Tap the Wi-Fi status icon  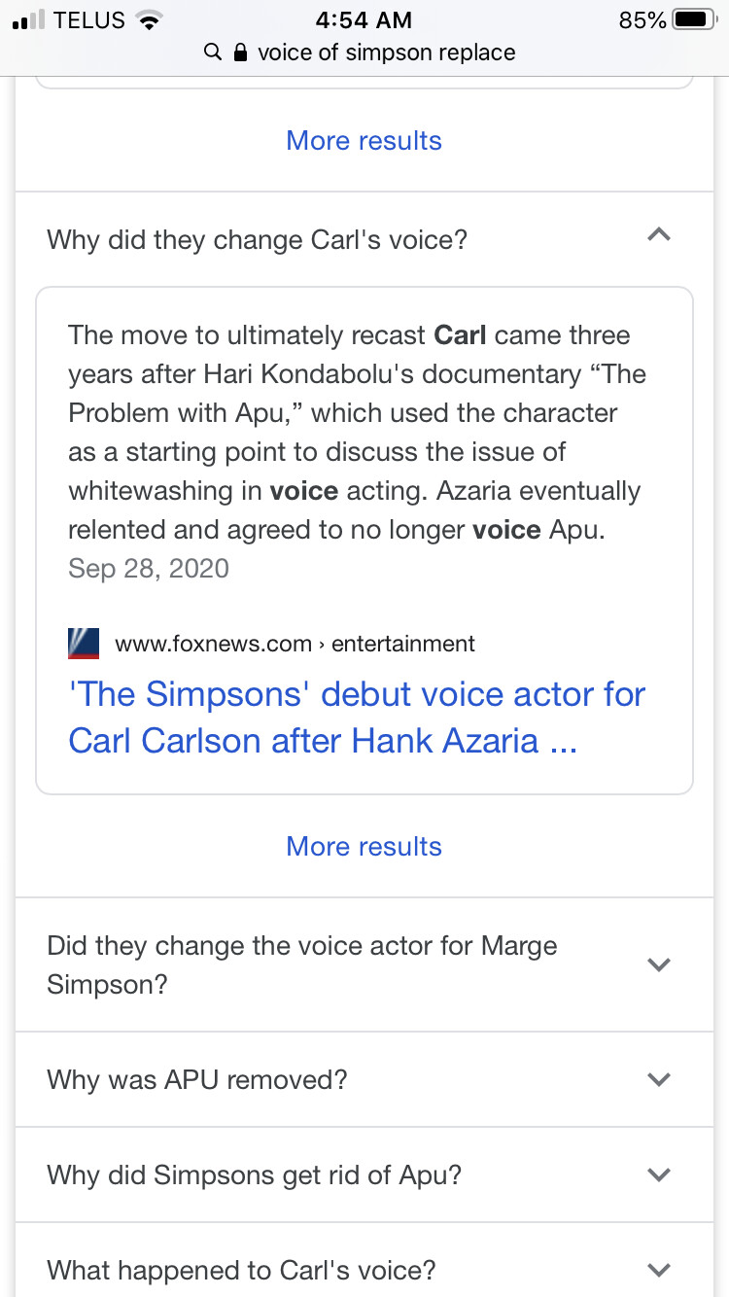tap(149, 20)
